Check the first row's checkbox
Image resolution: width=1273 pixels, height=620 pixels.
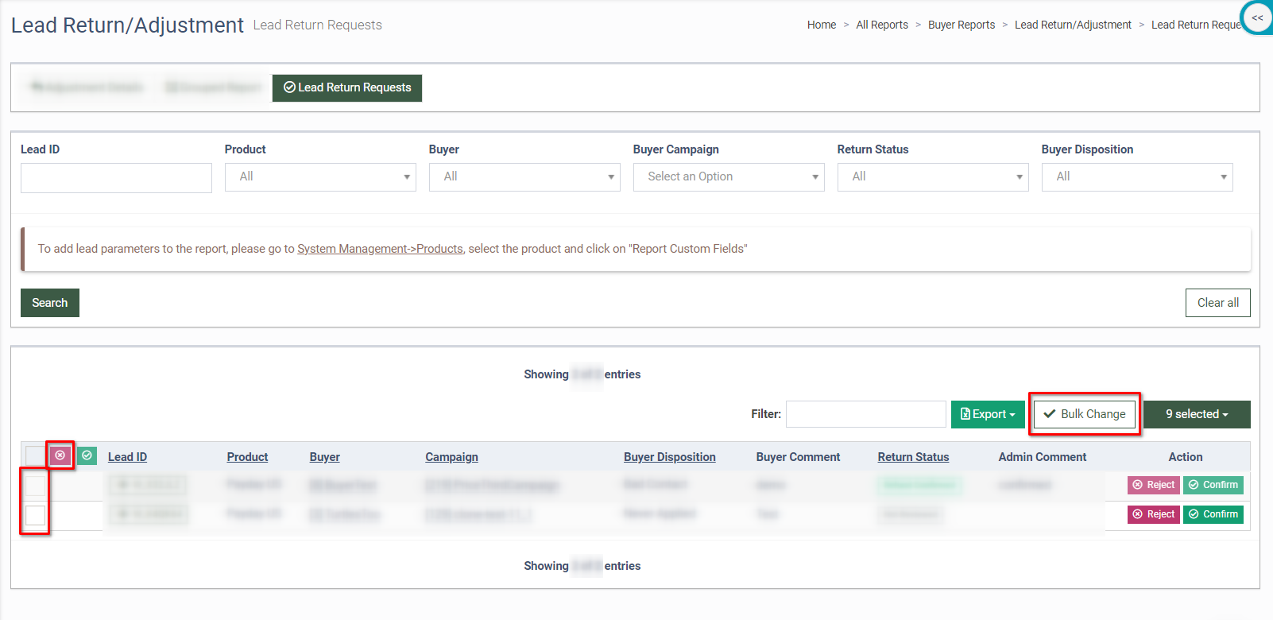pos(35,485)
